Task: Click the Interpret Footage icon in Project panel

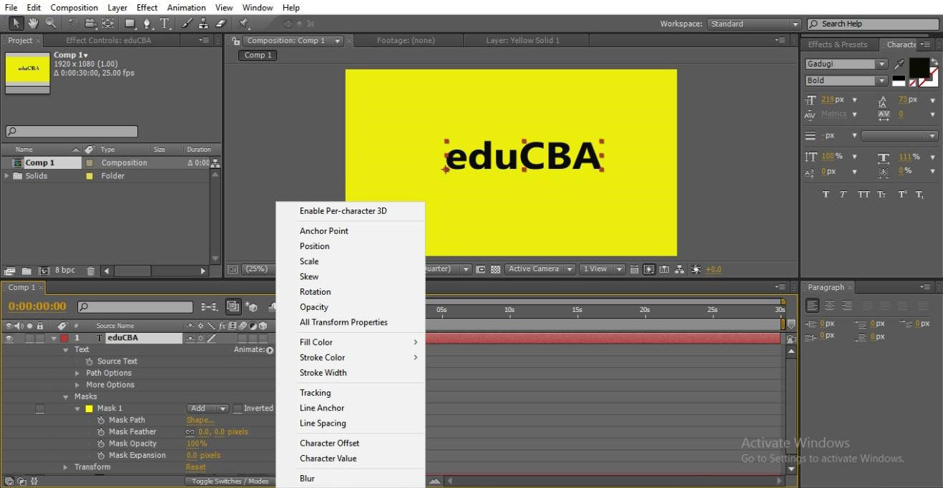Action: pyautogui.click(x=9, y=271)
